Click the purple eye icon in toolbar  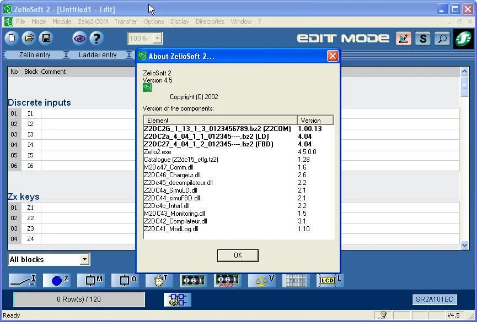point(79,39)
